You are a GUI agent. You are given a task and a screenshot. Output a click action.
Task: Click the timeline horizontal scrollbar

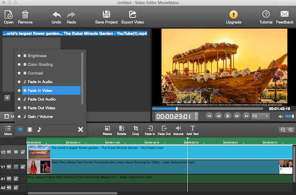click(72, 193)
